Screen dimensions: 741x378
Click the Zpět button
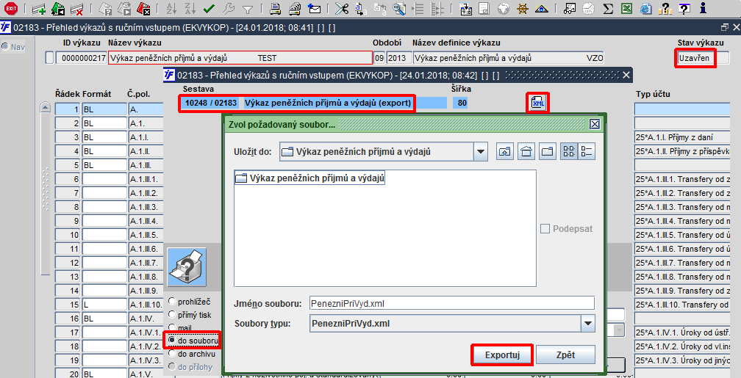point(566,355)
